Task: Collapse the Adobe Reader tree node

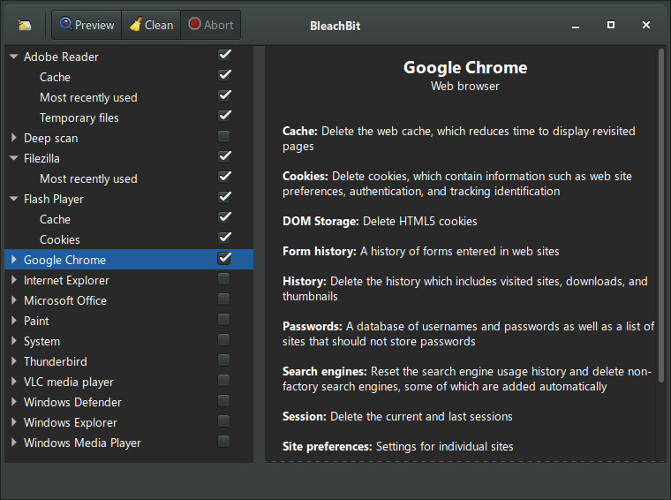Action: [14, 57]
